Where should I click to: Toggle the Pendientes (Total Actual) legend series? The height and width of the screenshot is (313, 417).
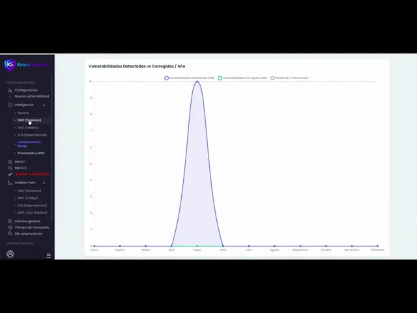[289, 78]
